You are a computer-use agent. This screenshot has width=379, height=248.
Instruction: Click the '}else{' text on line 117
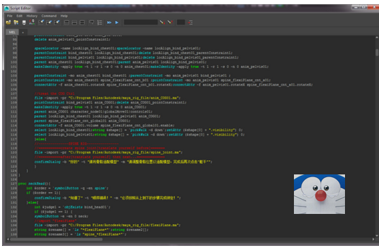[x=40, y=139]
